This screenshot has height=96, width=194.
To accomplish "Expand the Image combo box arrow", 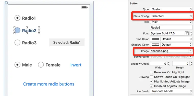I will tap(190, 51).
